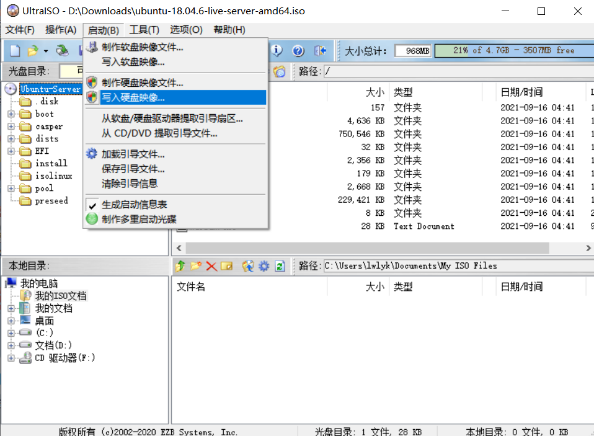Click the gear icon beside 加载引导文件
Viewport: 594px width, 436px height.
coord(92,154)
